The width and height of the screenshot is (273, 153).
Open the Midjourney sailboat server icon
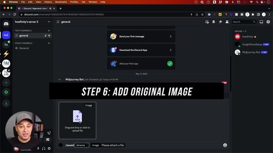6,73
